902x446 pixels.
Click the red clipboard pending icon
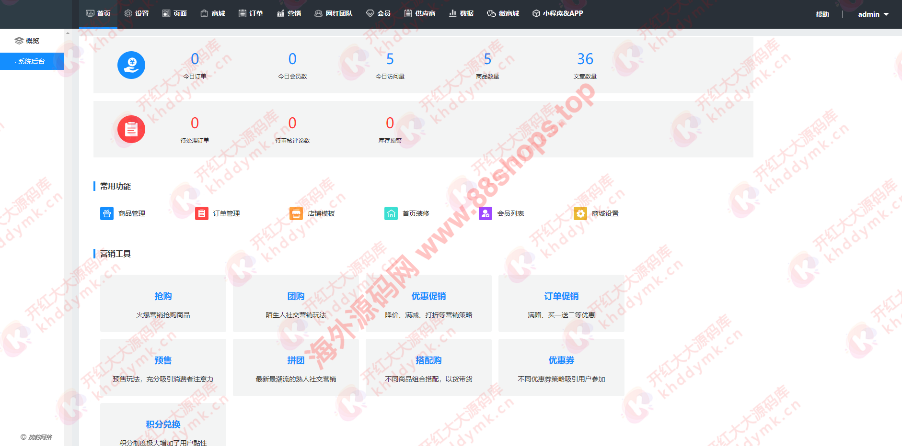pyautogui.click(x=131, y=129)
